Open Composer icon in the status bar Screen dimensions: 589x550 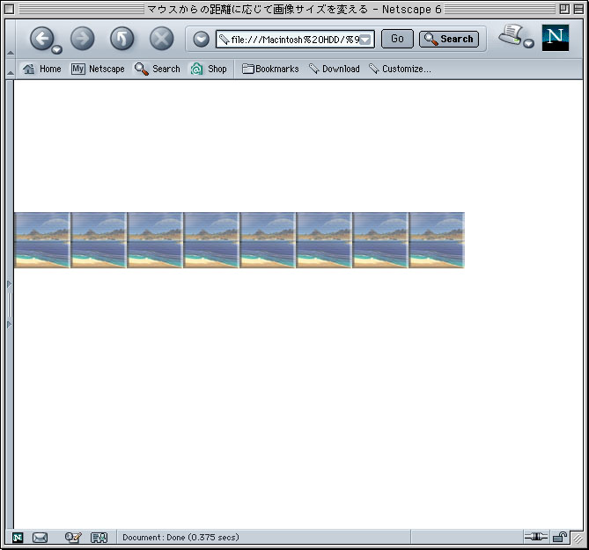[73, 538]
